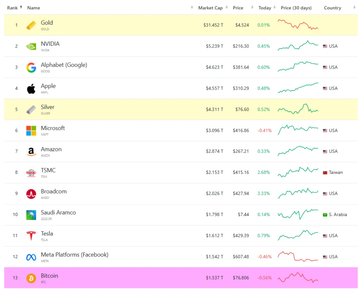Click the TSMC logo icon
361x291 pixels.
[31, 173]
